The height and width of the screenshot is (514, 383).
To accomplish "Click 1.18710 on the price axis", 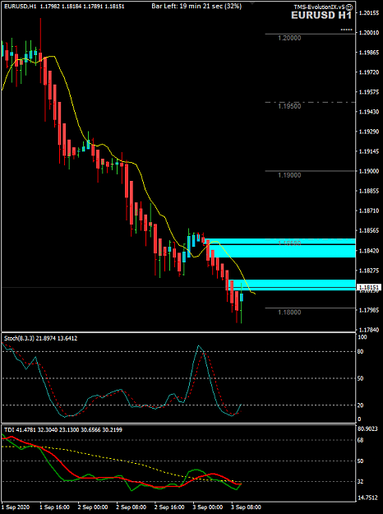I will 368,211.
